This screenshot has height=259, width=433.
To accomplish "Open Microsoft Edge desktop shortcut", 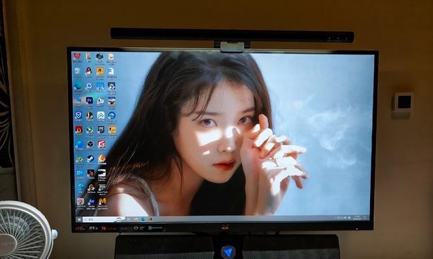I will coord(78,86).
